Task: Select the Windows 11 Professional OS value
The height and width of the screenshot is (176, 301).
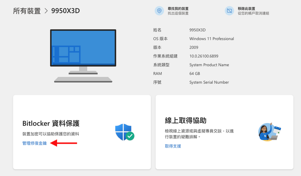Action: (x=212, y=39)
